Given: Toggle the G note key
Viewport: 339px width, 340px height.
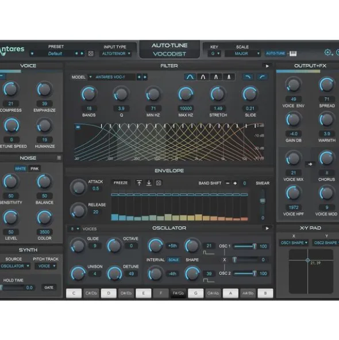Looking at the screenshot, I should pyautogui.click(x=195, y=293).
